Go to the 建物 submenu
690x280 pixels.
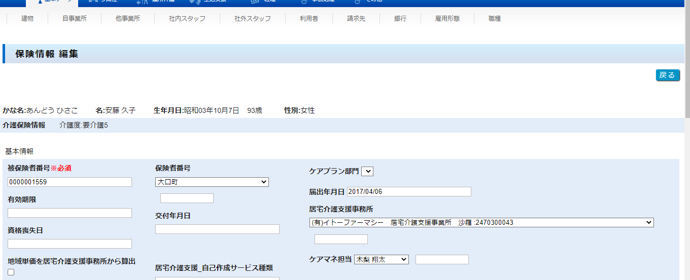(x=27, y=19)
